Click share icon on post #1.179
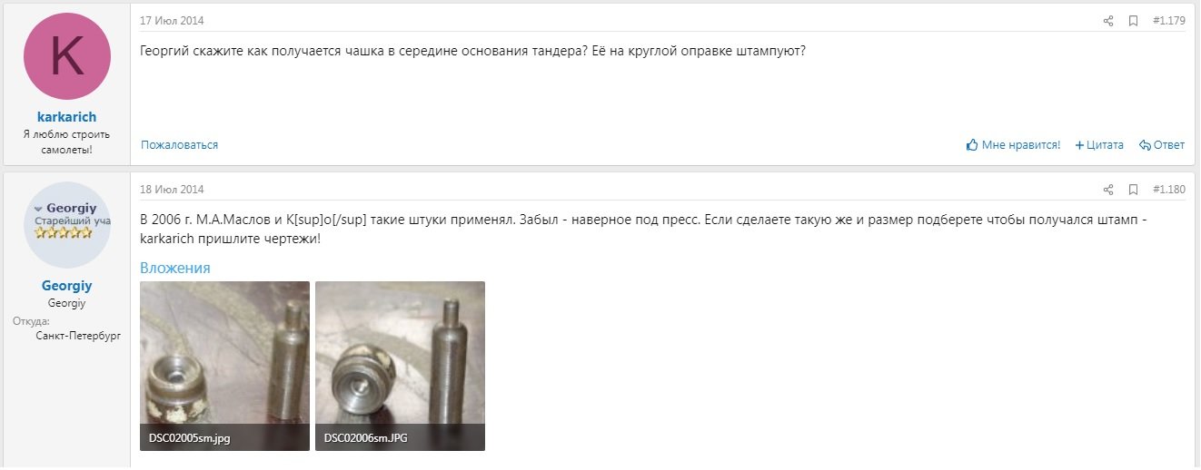 tap(1108, 21)
